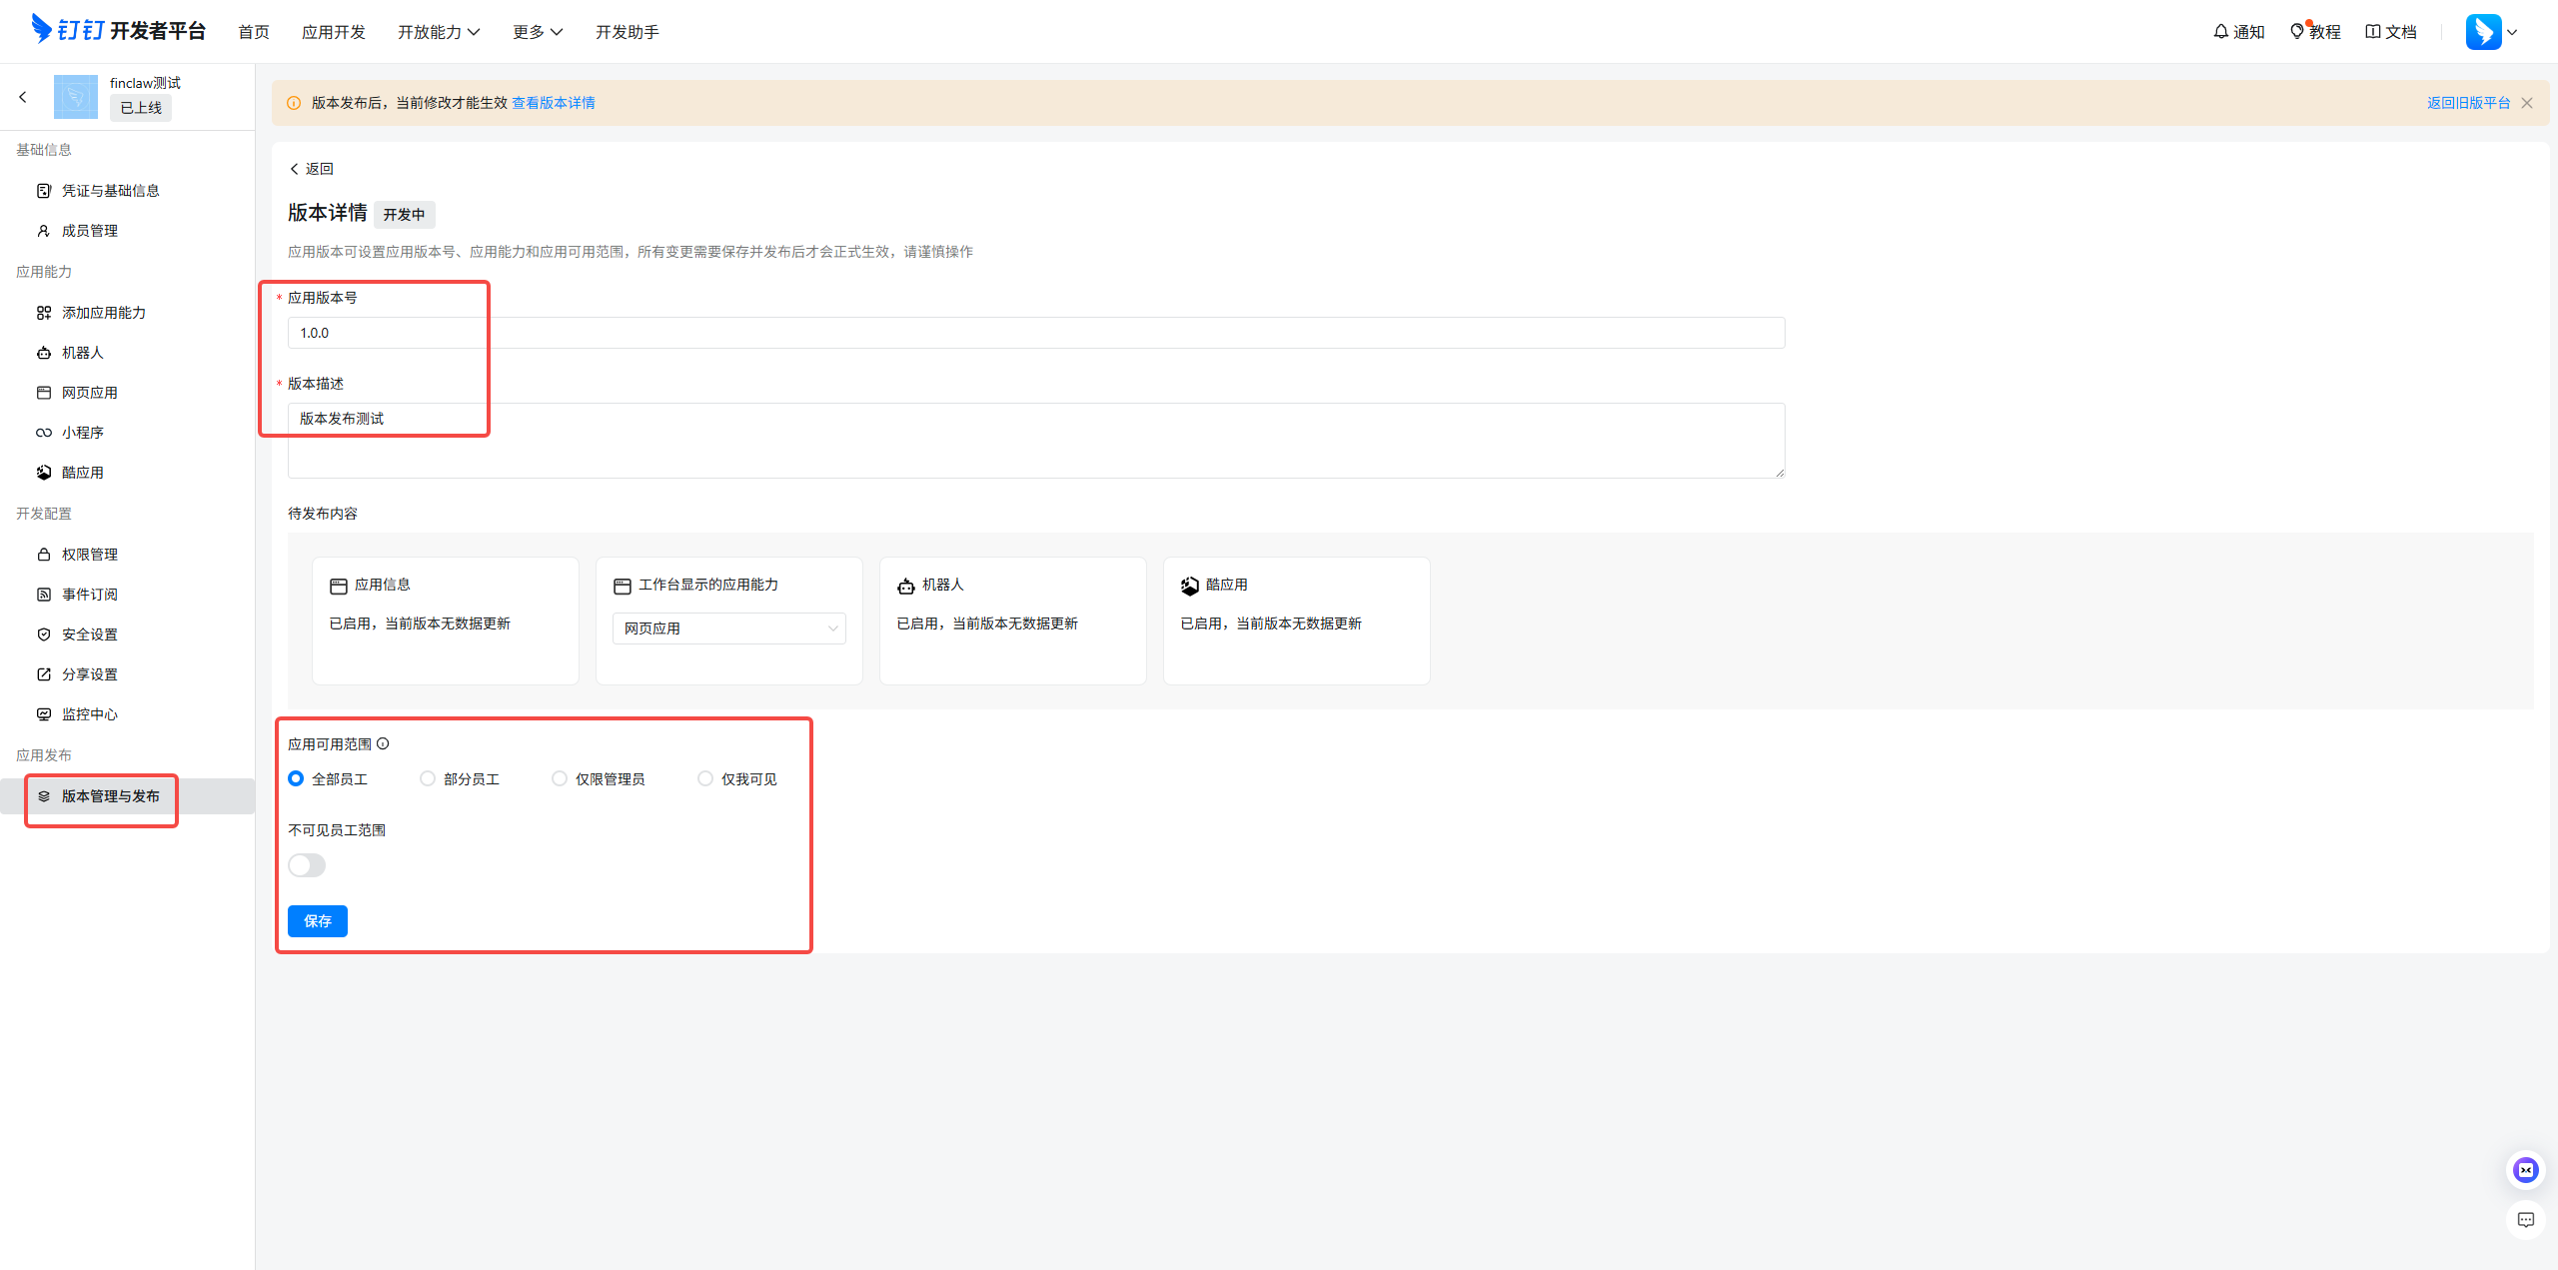Click into the 应用版本号 input field

coord(1036,333)
